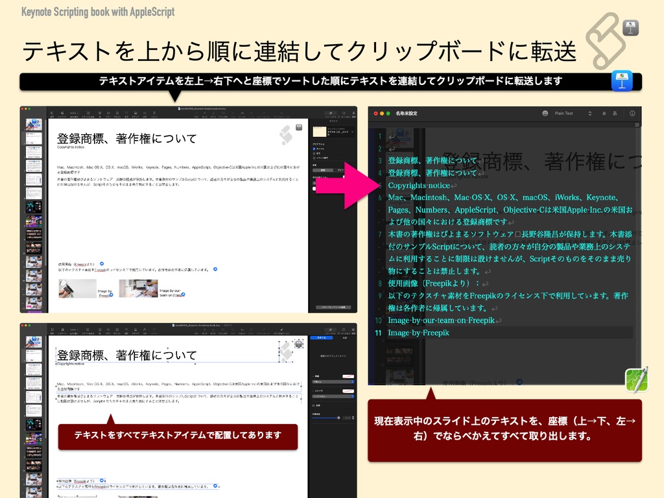Viewport: 664px width, 498px height.
Task: Switch to Style tab in lower Keynote inspector
Action: tap(322, 337)
